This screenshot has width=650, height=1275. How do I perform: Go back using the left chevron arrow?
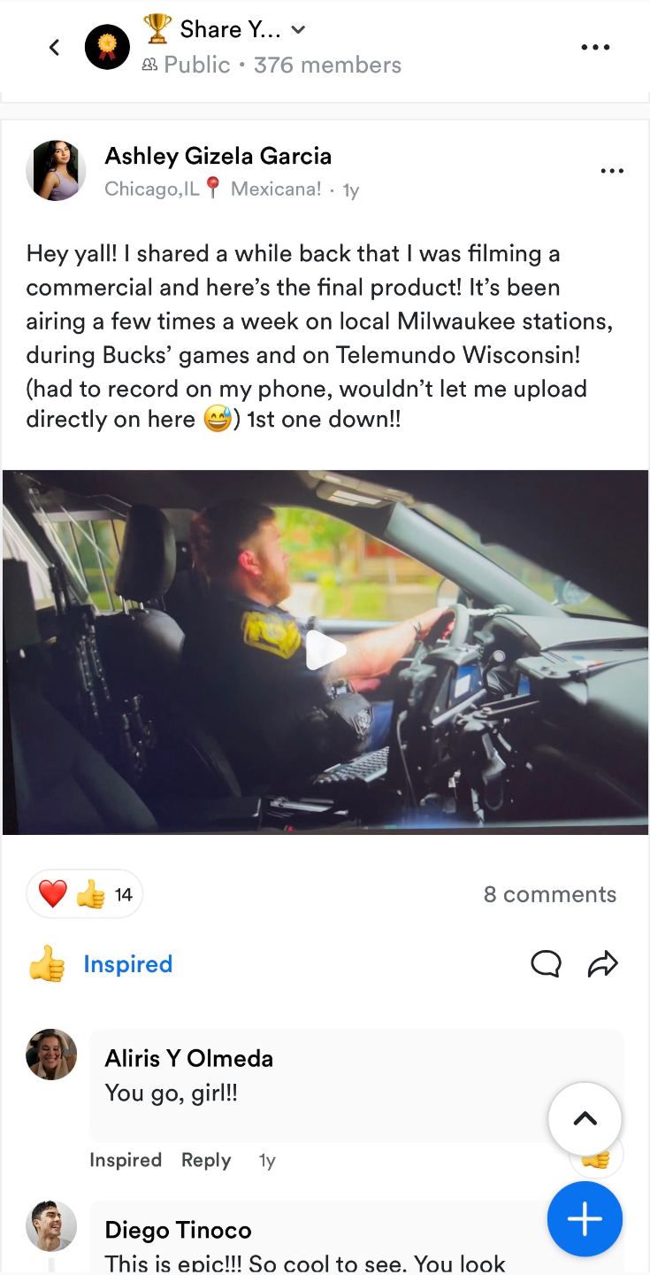pyautogui.click(x=55, y=48)
